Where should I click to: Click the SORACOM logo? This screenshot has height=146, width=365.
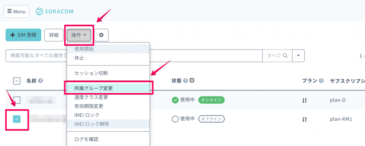(x=55, y=11)
